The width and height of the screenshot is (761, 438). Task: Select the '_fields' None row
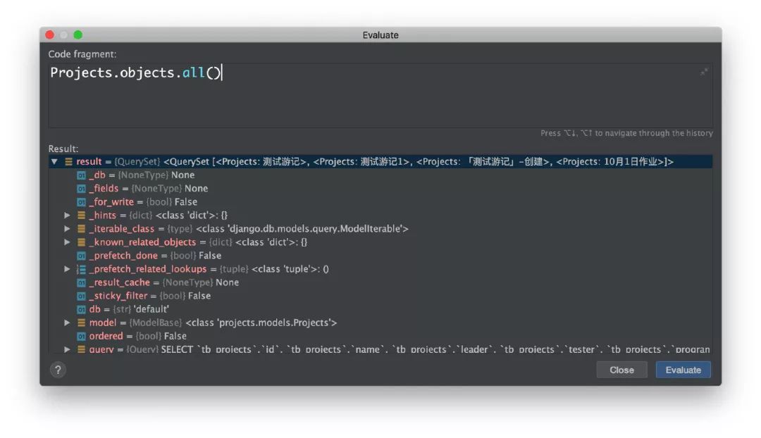149,189
